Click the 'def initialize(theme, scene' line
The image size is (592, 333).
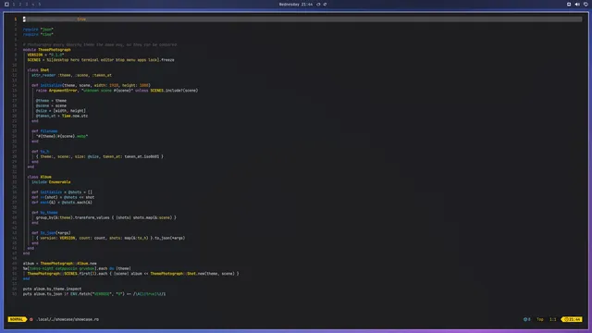tap(91, 85)
